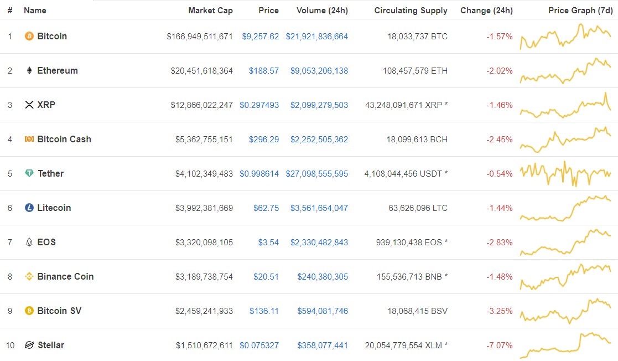The height and width of the screenshot is (361, 618).
Task: Click the EOS logo icon
Action: 29,242
